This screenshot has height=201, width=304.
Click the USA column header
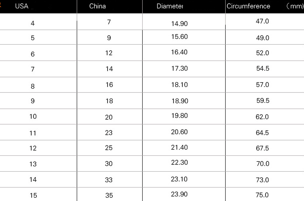click(x=22, y=6)
